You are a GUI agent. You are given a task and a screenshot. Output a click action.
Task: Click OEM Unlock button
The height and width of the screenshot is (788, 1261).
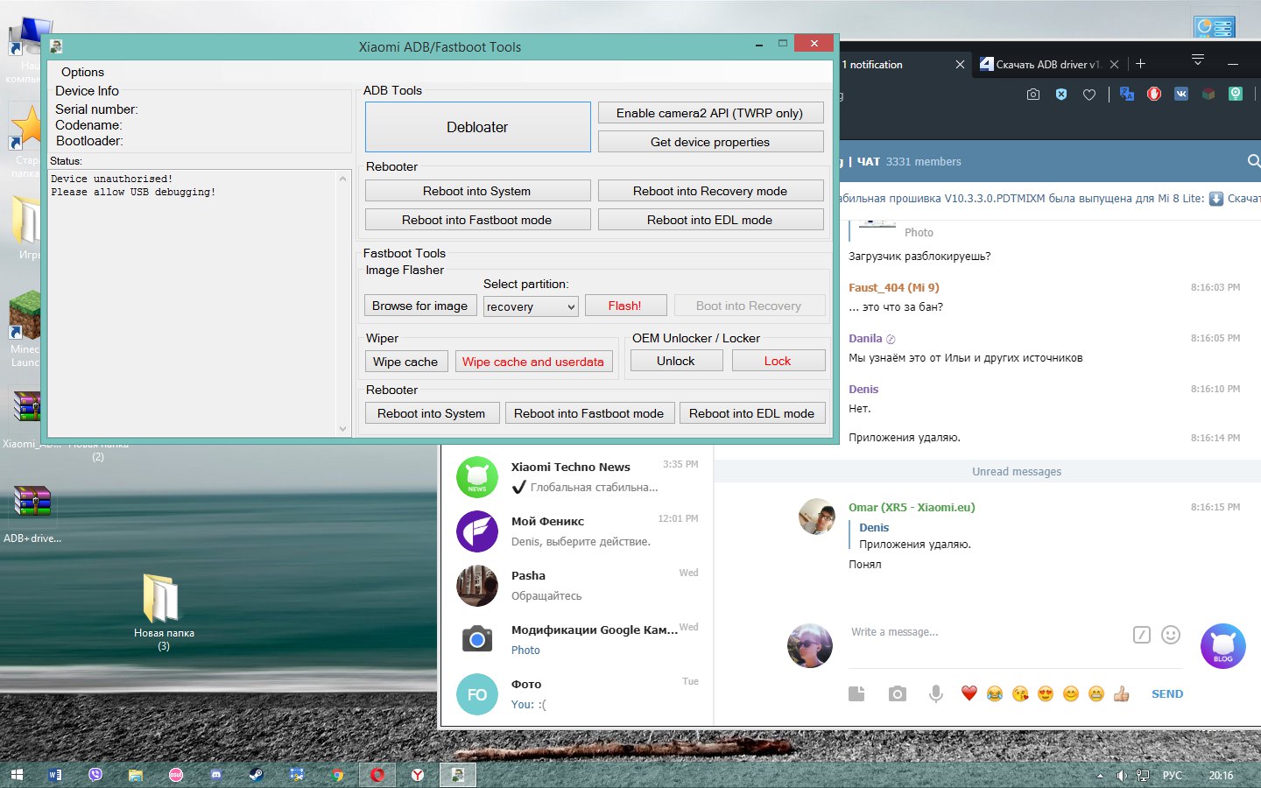pyautogui.click(x=676, y=361)
